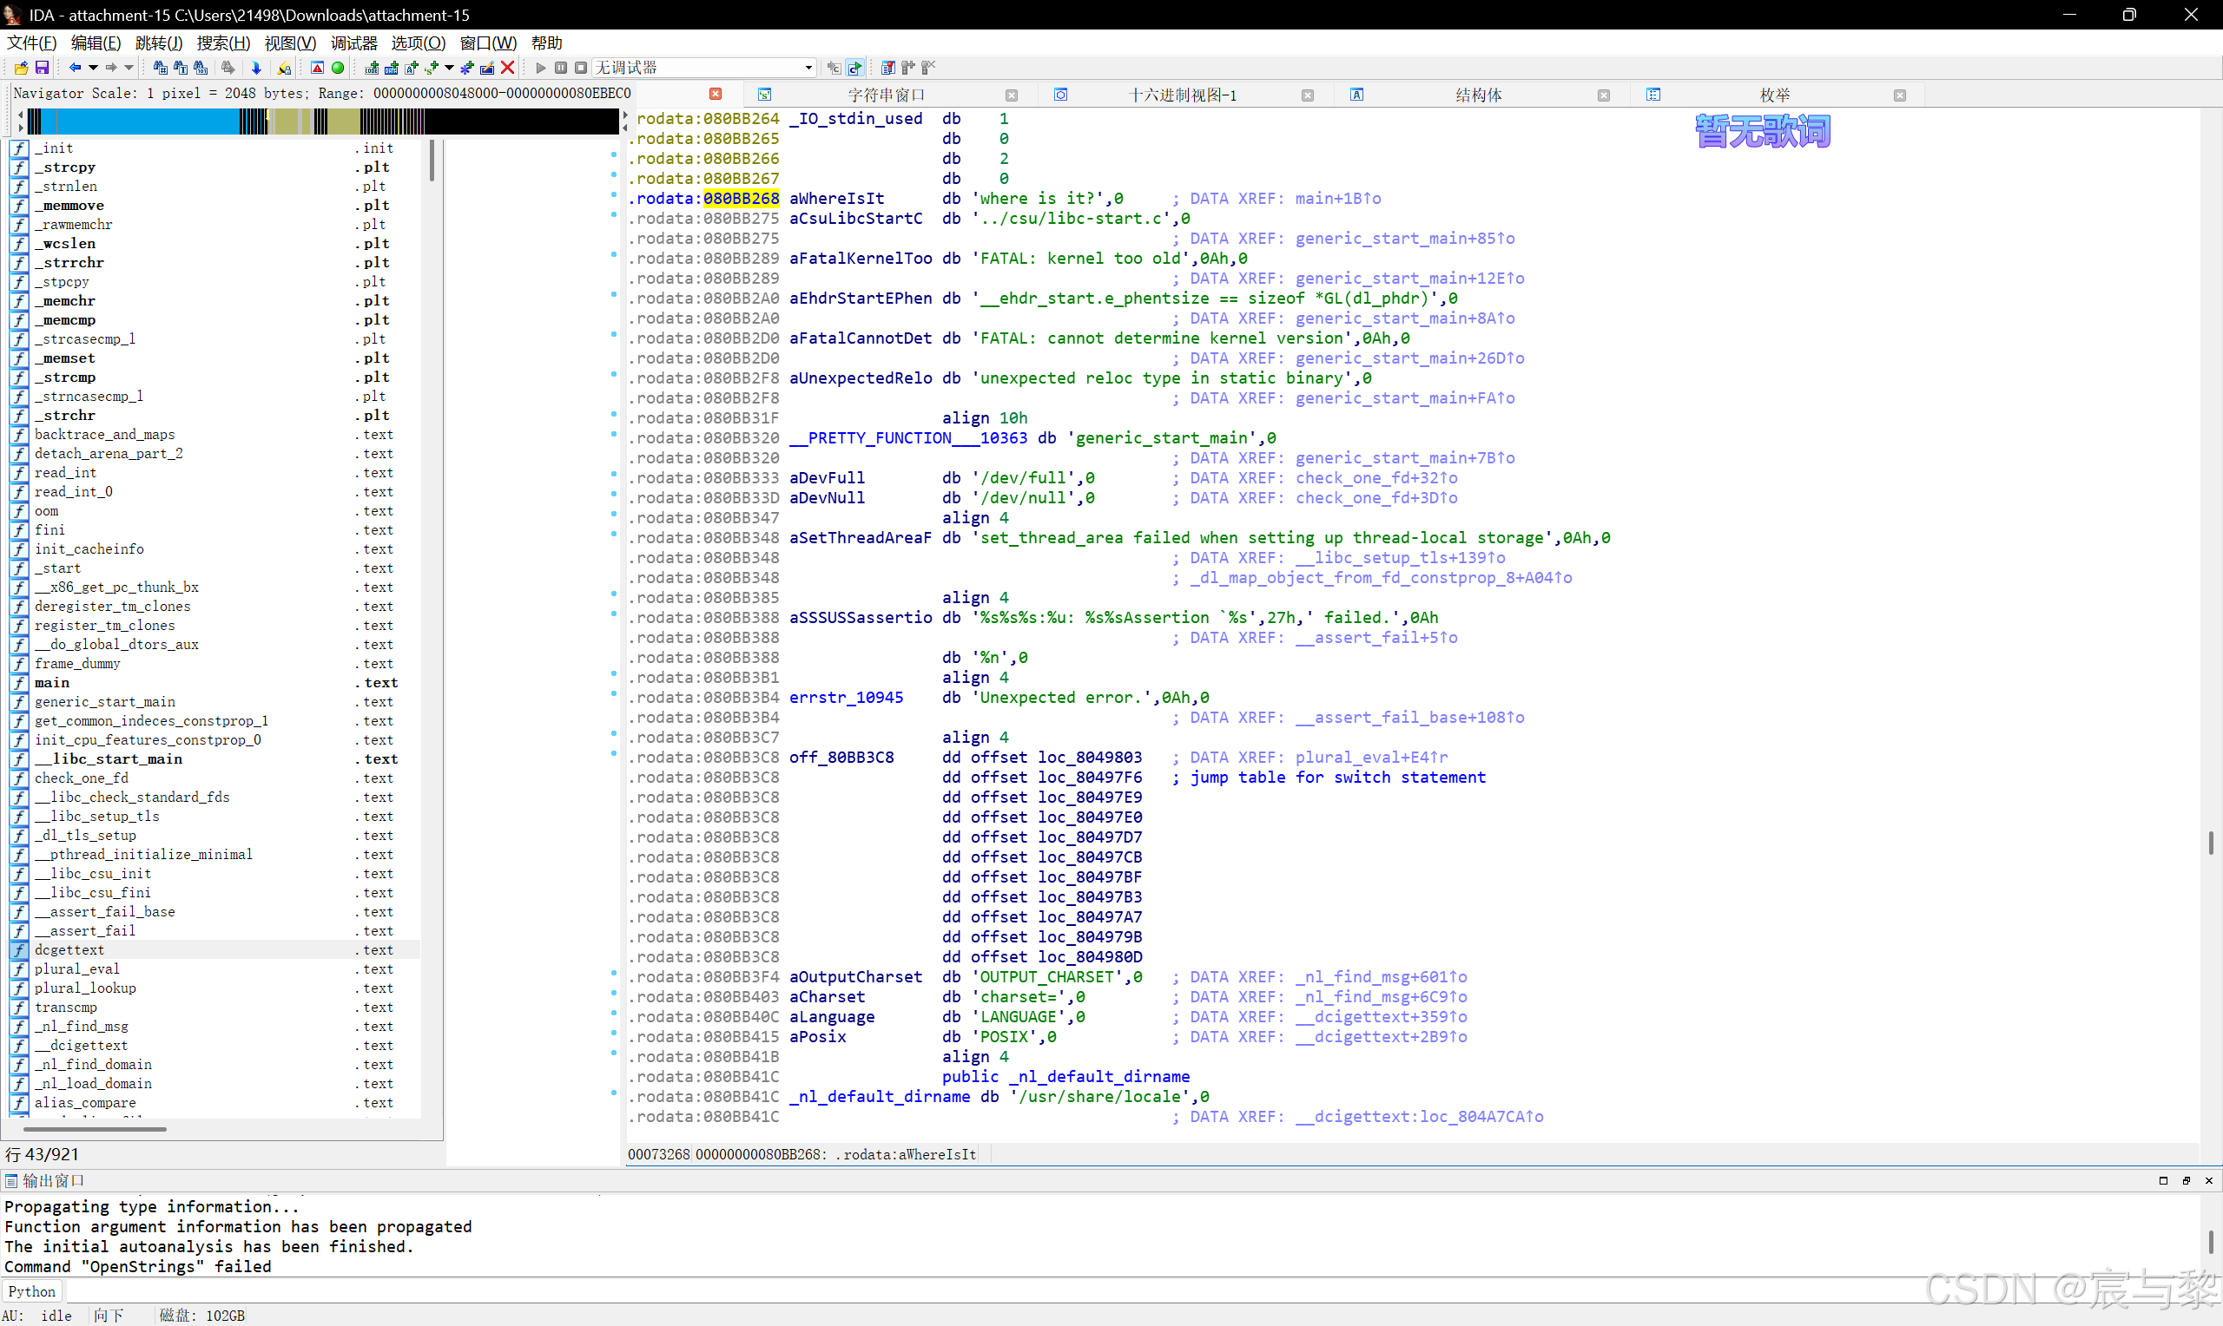This screenshot has height=1326, width=2223.
Task: Click the save database floppy icon
Action: pyautogui.click(x=41, y=68)
